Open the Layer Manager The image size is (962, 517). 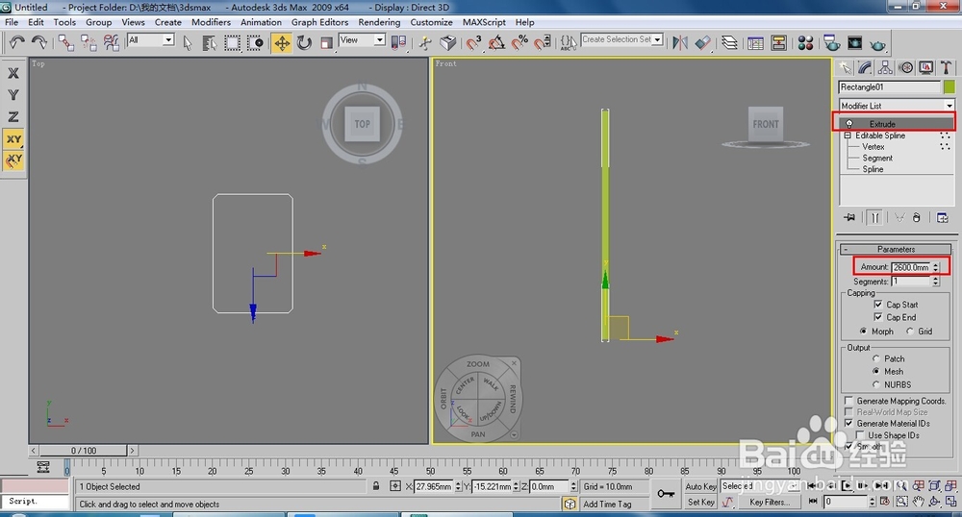point(729,43)
